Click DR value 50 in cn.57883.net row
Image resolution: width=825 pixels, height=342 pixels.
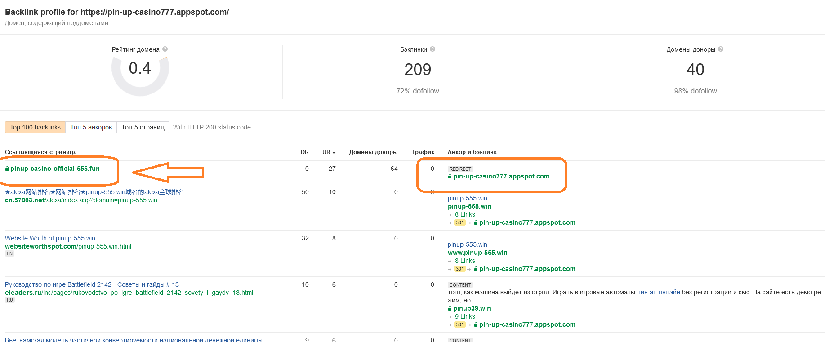click(x=305, y=192)
